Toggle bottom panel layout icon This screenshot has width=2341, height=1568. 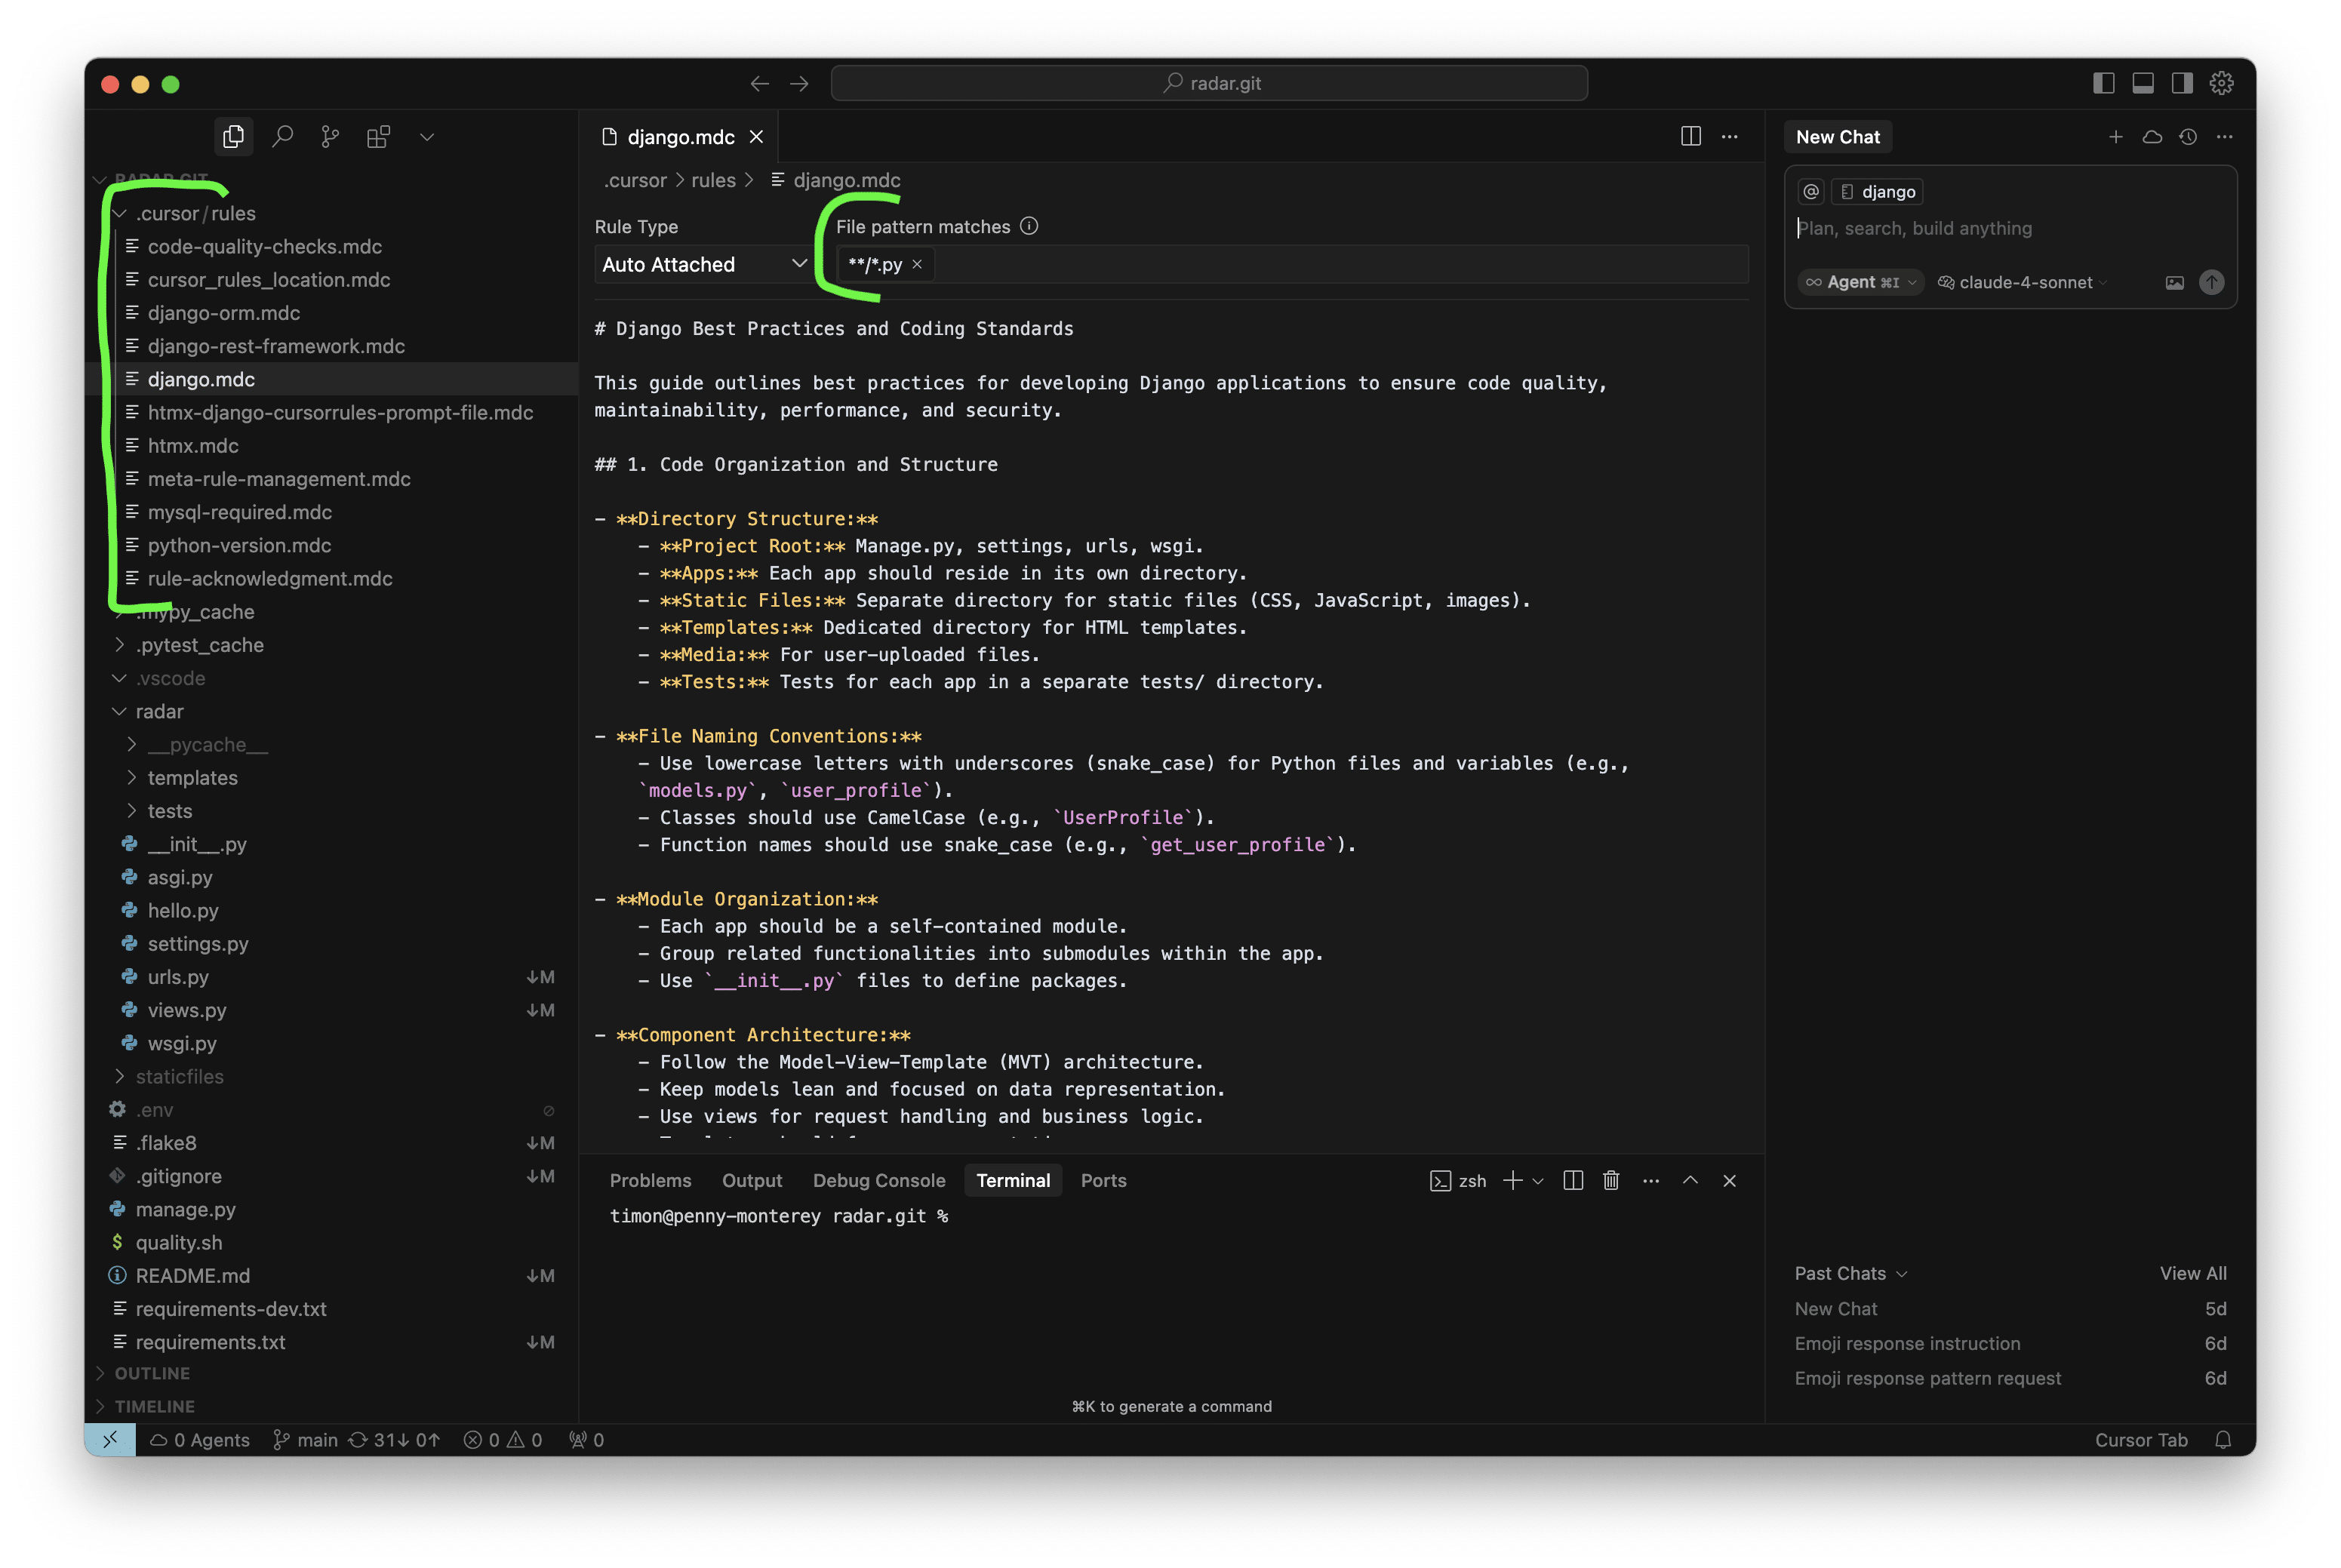point(2142,84)
